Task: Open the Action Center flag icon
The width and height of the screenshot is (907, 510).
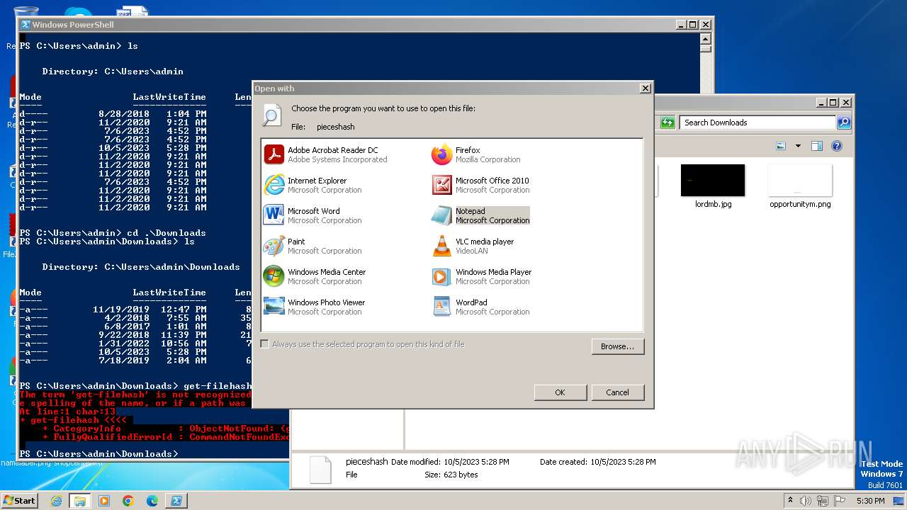Action: 840,501
